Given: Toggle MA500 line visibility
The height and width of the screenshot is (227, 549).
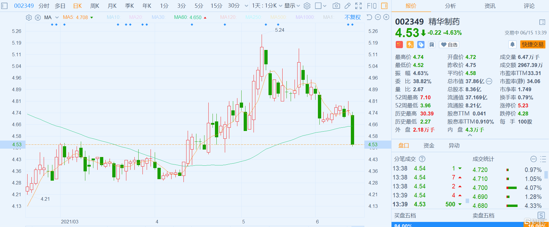Looking at the screenshot, I should coord(278,17).
